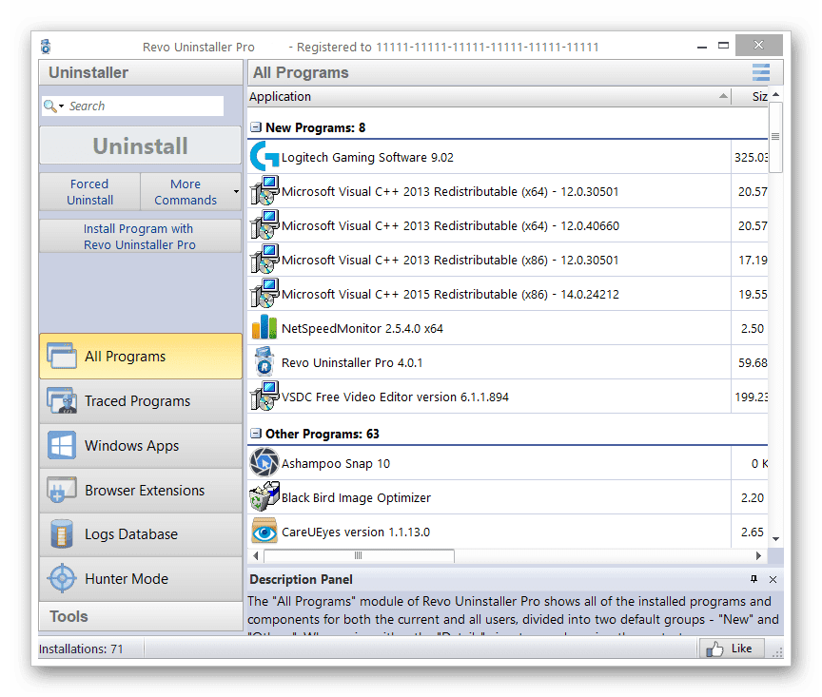
Task: Click the window resize grip in status bar
Action: click(x=778, y=652)
